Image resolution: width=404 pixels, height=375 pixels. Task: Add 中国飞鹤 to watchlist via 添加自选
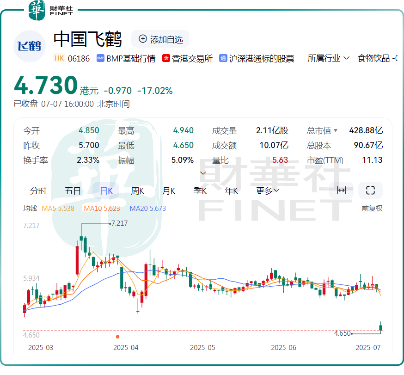click(x=160, y=39)
